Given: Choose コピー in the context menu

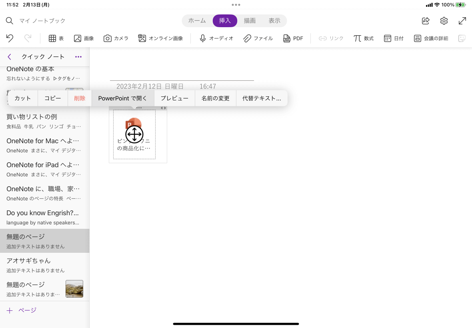Looking at the screenshot, I should [x=53, y=98].
